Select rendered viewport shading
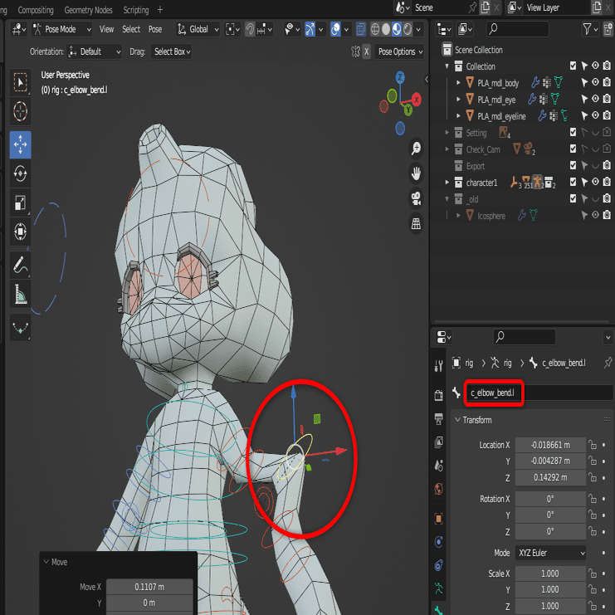Screen dimensions: 615x615 tap(408, 29)
